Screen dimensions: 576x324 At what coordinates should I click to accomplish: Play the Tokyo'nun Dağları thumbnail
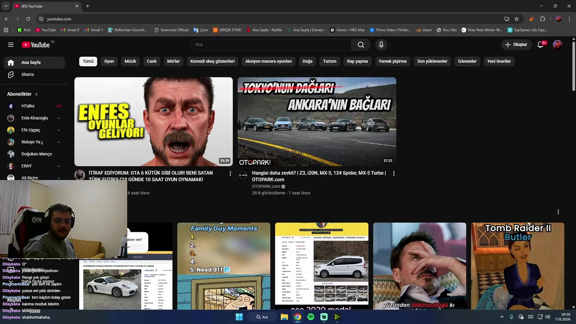[317, 121]
